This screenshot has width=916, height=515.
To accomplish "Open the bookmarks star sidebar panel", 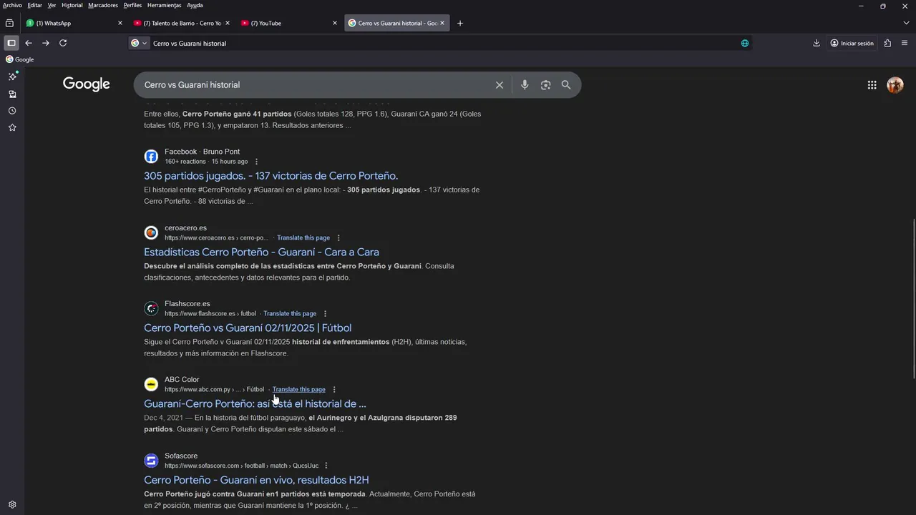I will (12, 127).
